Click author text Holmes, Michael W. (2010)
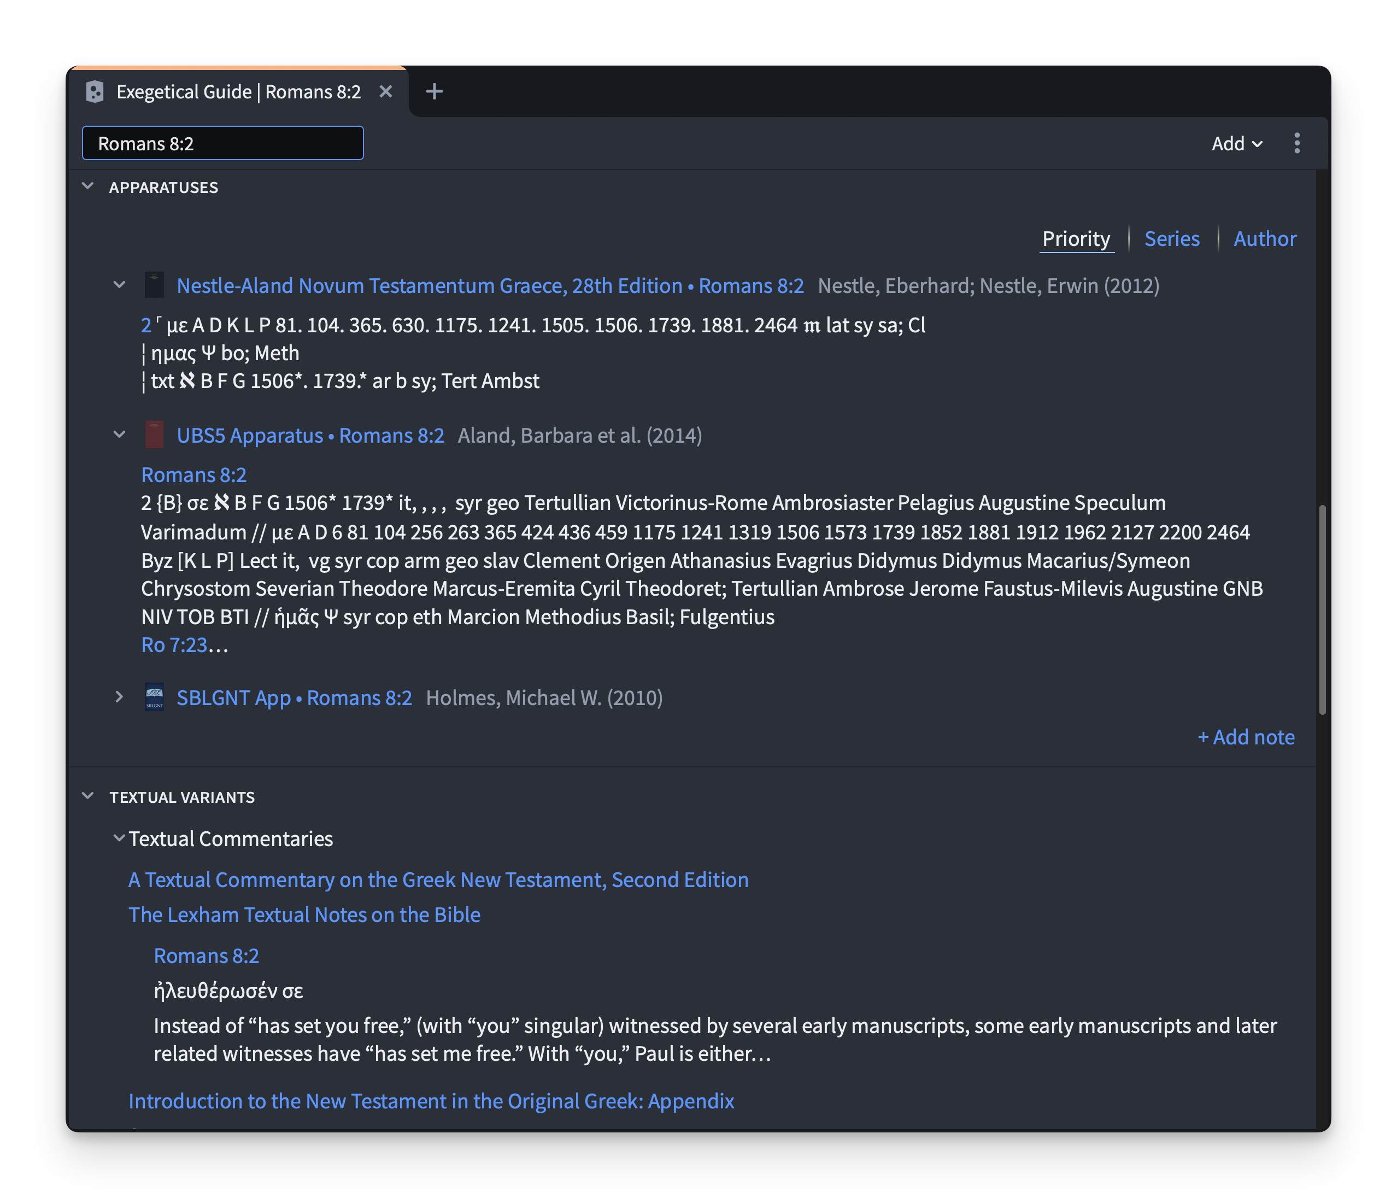Image resolution: width=1397 pixels, height=1198 pixels. click(544, 698)
